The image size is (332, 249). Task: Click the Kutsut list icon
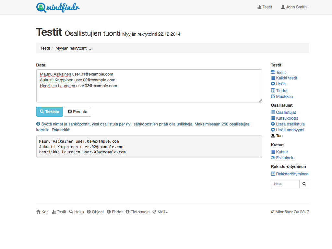click(x=273, y=152)
